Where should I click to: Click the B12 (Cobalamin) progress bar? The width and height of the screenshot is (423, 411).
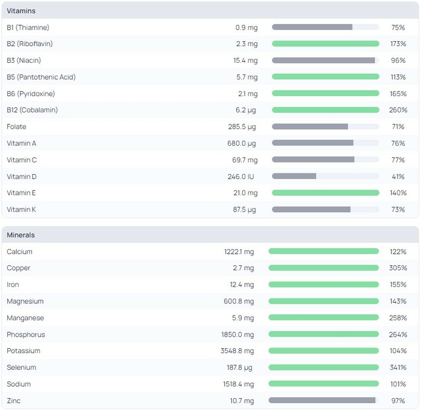pos(325,110)
